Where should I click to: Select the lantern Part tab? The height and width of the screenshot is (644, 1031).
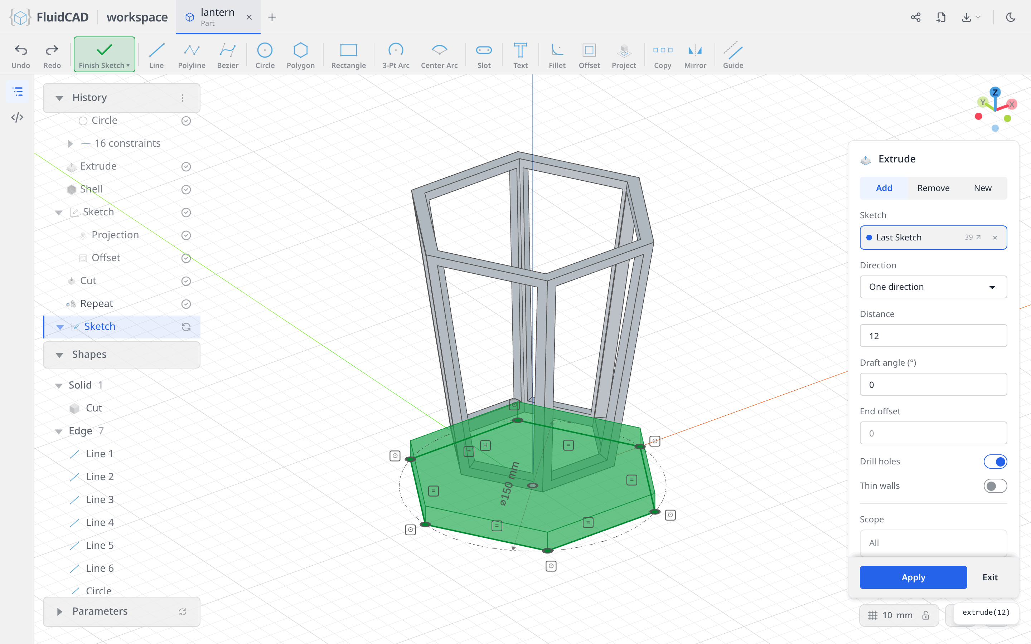point(217,17)
